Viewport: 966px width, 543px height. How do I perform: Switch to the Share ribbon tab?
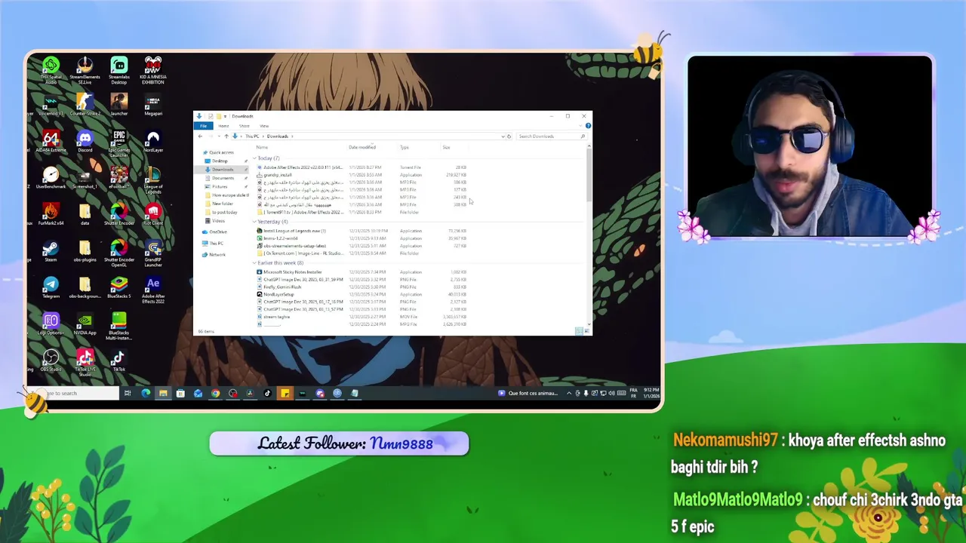245,126
